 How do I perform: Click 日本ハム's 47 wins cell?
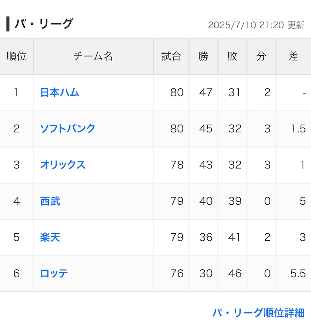(203, 92)
